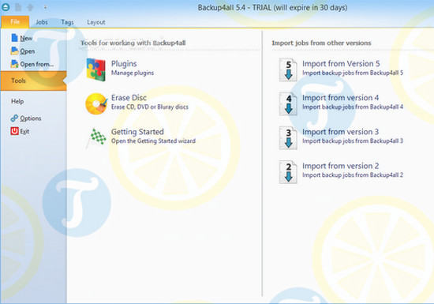Click the Erase CD, DVD or Bluray discs text
This screenshot has height=304, width=434.
click(x=150, y=107)
